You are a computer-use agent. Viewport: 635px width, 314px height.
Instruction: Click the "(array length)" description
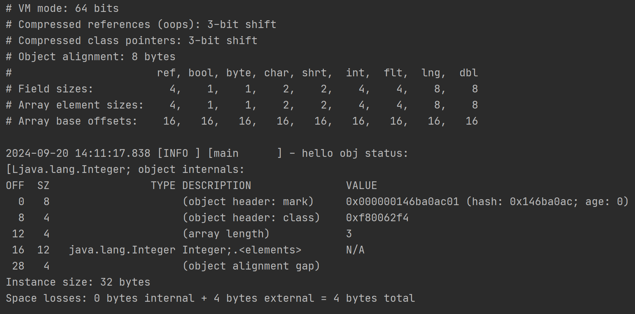tap(226, 234)
